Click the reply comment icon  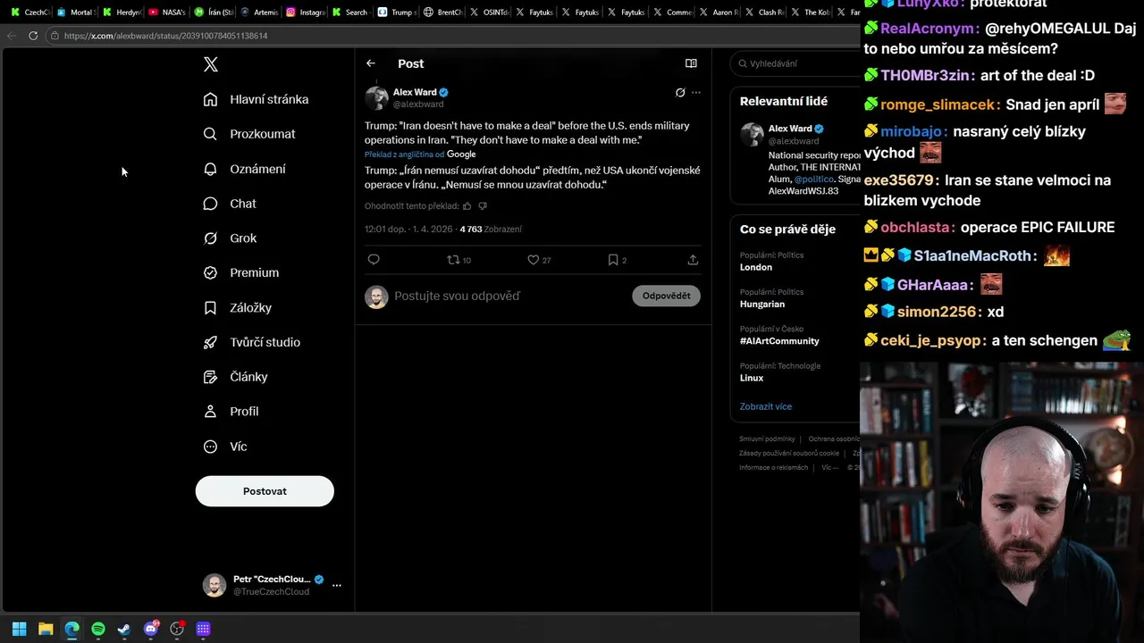click(x=374, y=260)
